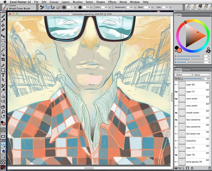Screen dimensions: 212x171
Task: Switch to the Channels tab
Action: (x=187, y=70)
